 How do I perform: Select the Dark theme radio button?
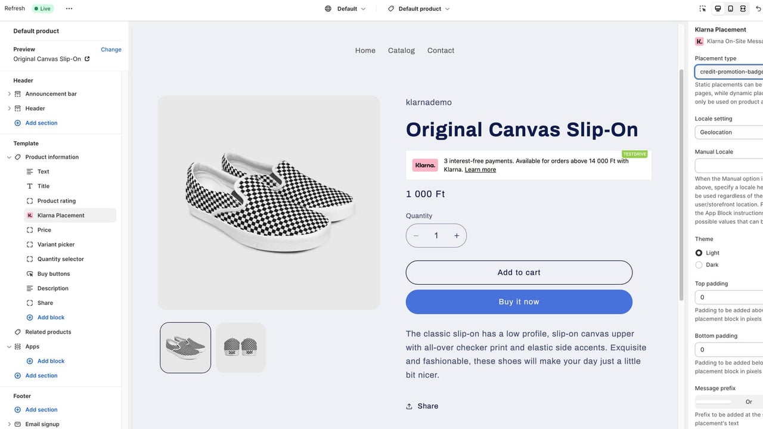pos(699,265)
